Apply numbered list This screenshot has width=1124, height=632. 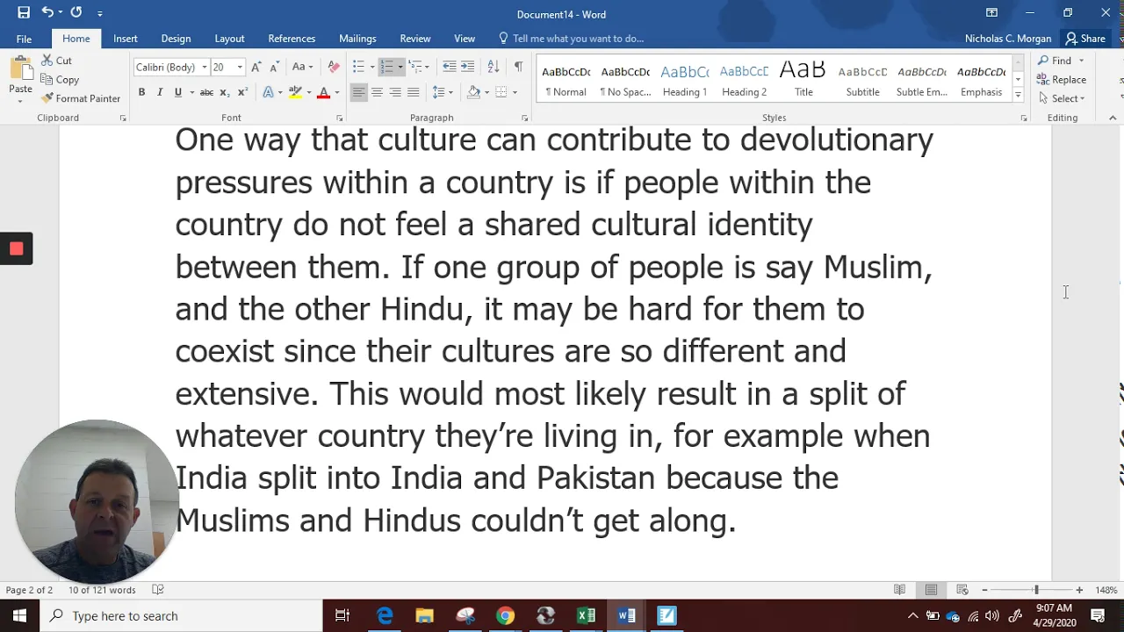[386, 68]
